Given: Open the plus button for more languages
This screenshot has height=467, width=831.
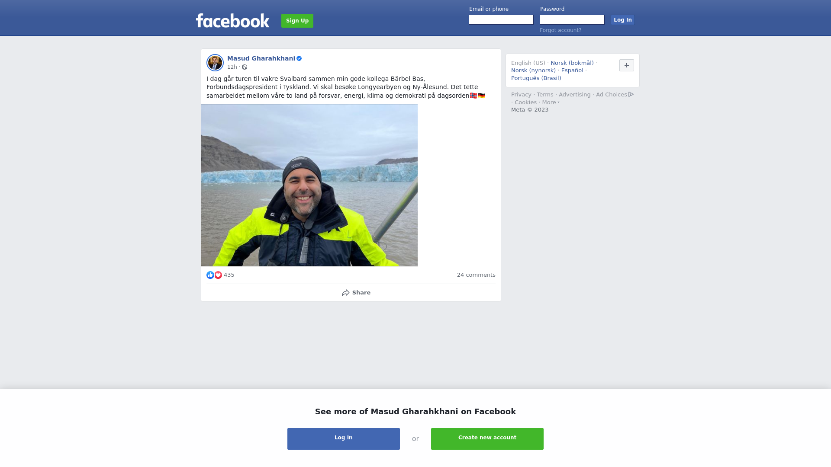Looking at the screenshot, I should point(627,65).
